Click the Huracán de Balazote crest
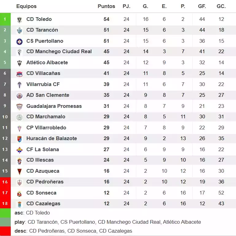 point(19,139)
